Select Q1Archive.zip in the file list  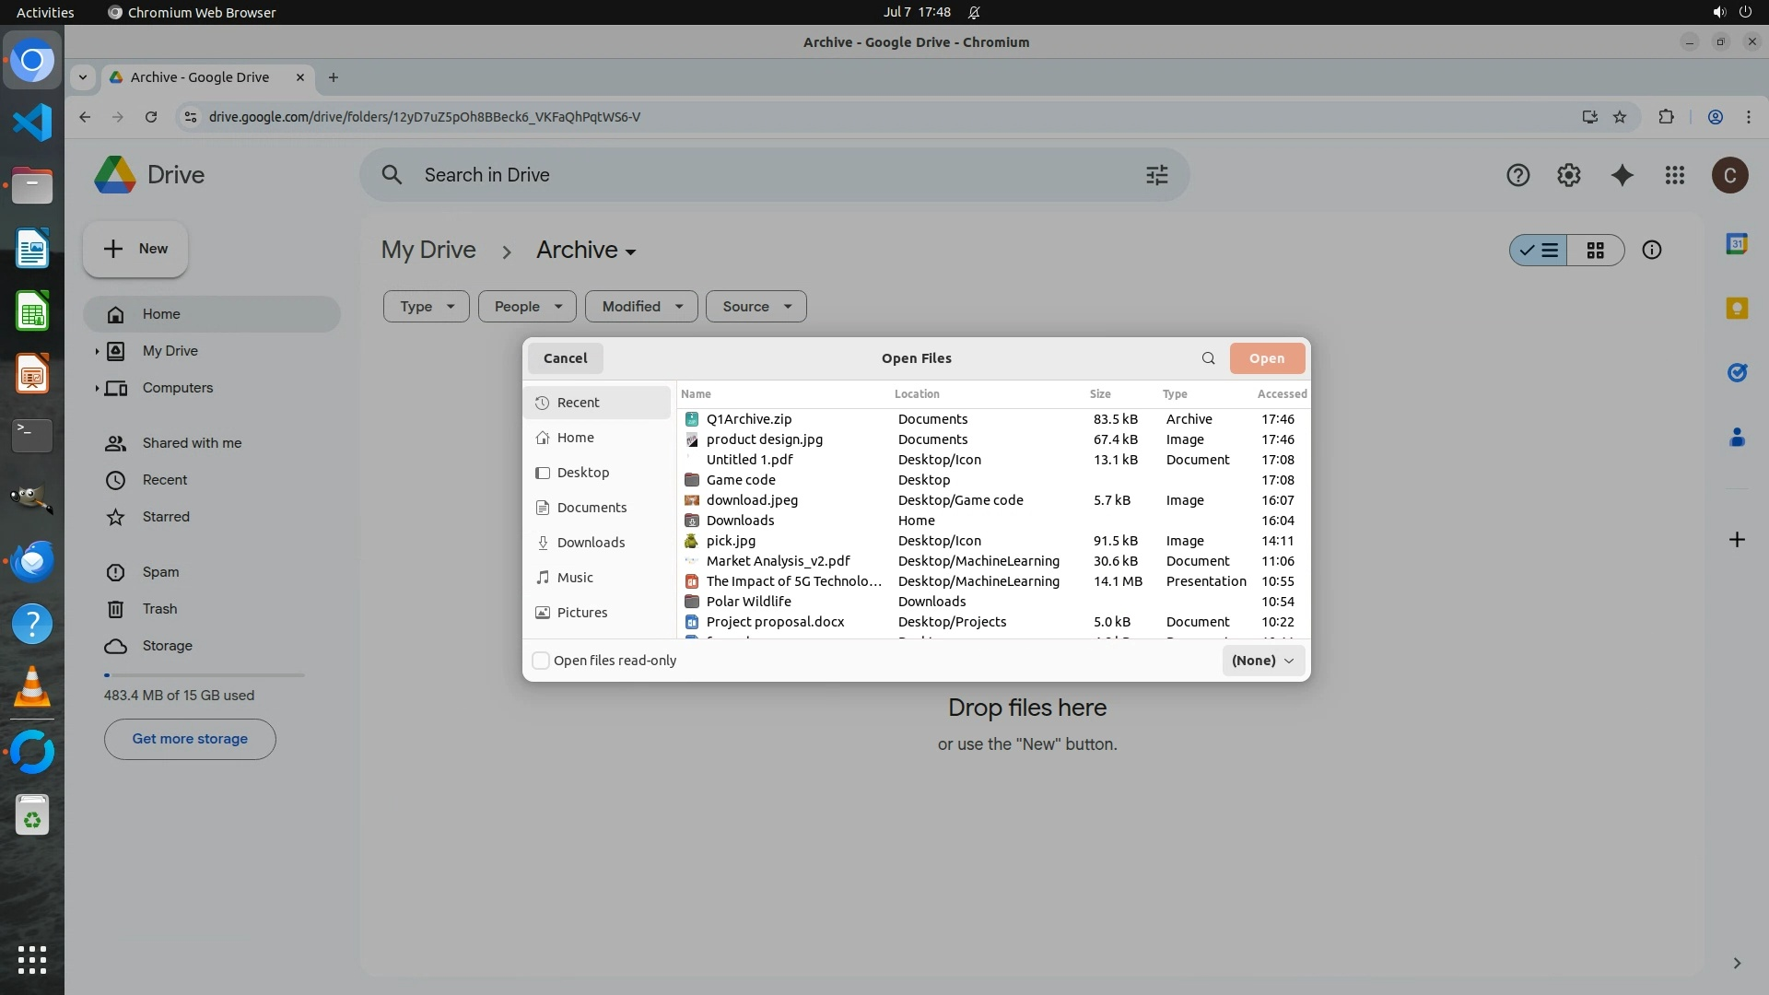tap(748, 419)
